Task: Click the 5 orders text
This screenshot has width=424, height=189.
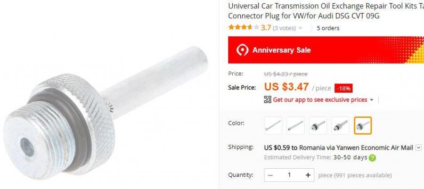Action: [328, 28]
